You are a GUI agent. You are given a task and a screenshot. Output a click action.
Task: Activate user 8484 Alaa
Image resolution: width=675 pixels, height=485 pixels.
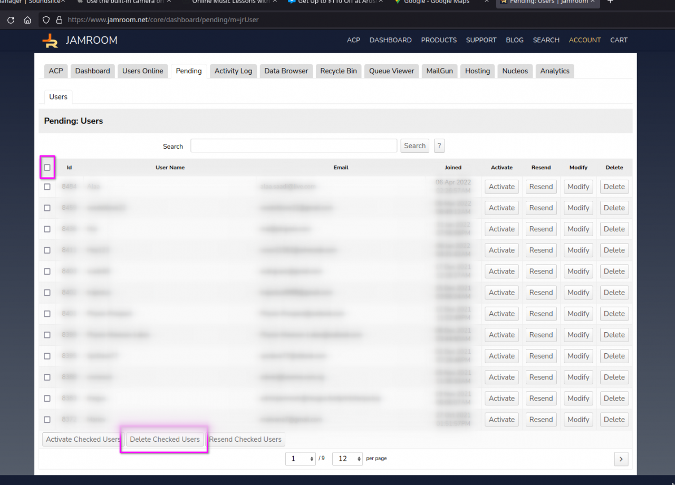click(x=502, y=187)
